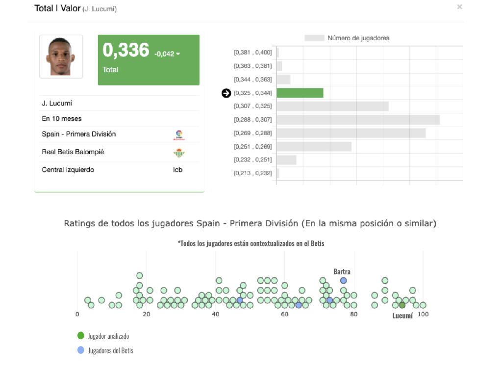Select the Bartra blue dot in scatter plot
The image size is (502, 377).
point(344,280)
